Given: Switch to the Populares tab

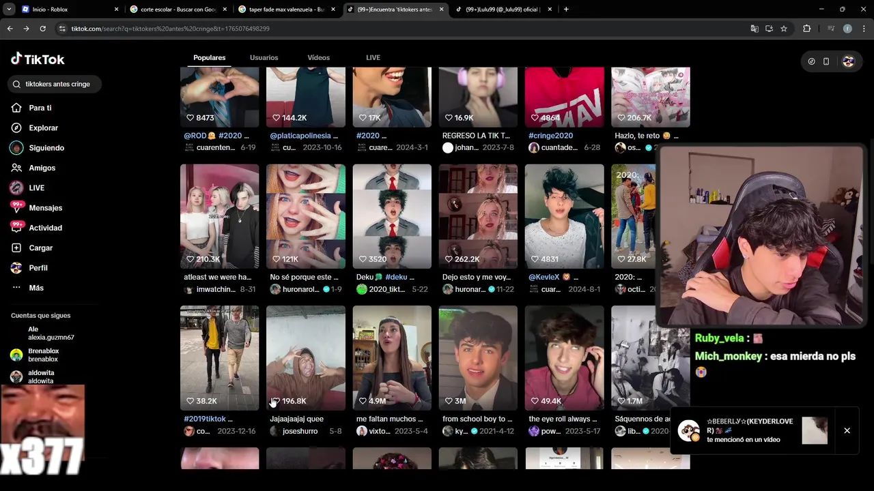Looking at the screenshot, I should pyautogui.click(x=209, y=58).
